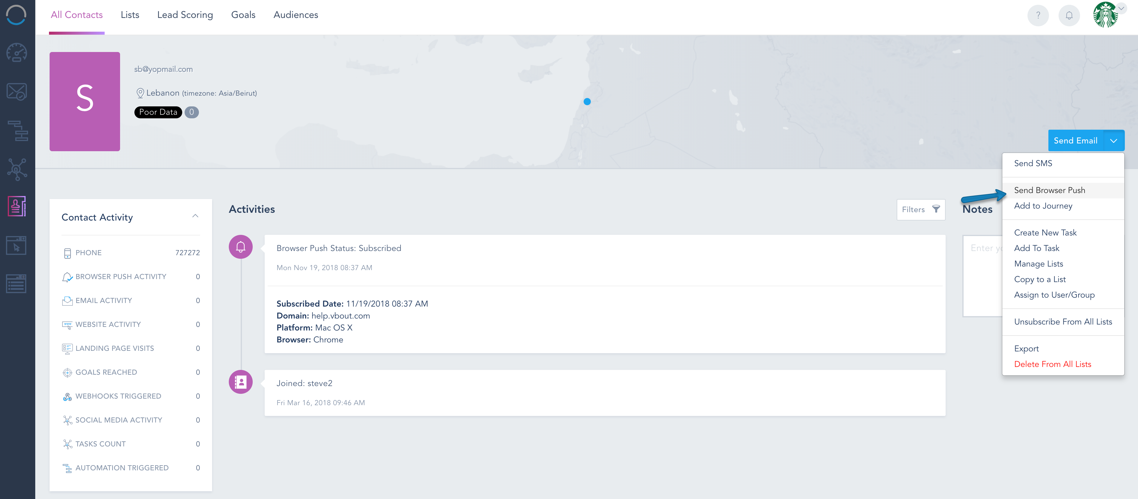The image size is (1138, 499).
Task: Select Copy to a List menu item
Action: (1063, 279)
